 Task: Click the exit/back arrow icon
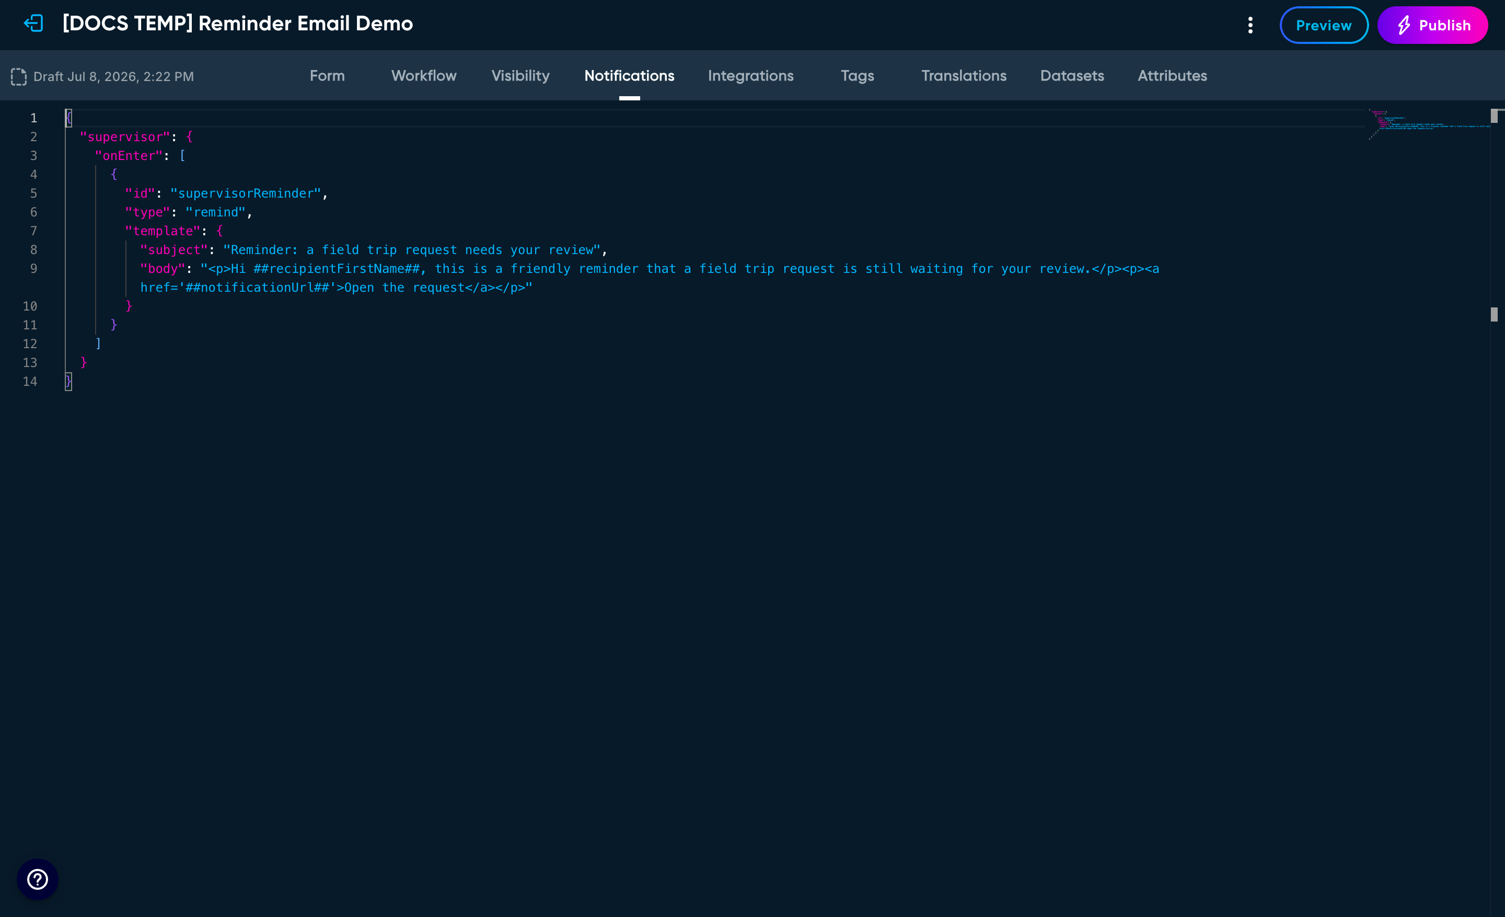click(33, 24)
